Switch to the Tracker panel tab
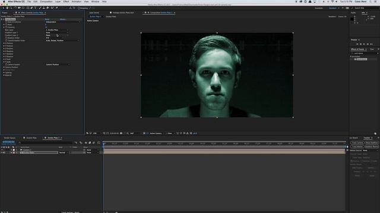380x213 pixels. tap(367, 138)
